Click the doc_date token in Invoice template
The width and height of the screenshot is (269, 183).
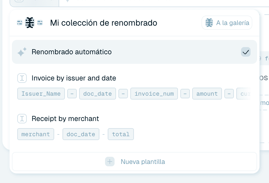coord(97,94)
